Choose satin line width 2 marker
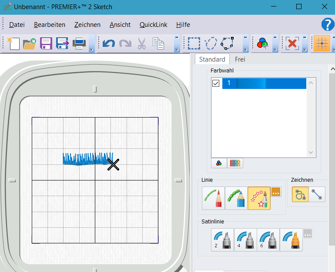Image resolution: width=335 pixels, height=272 pixels. (222, 240)
